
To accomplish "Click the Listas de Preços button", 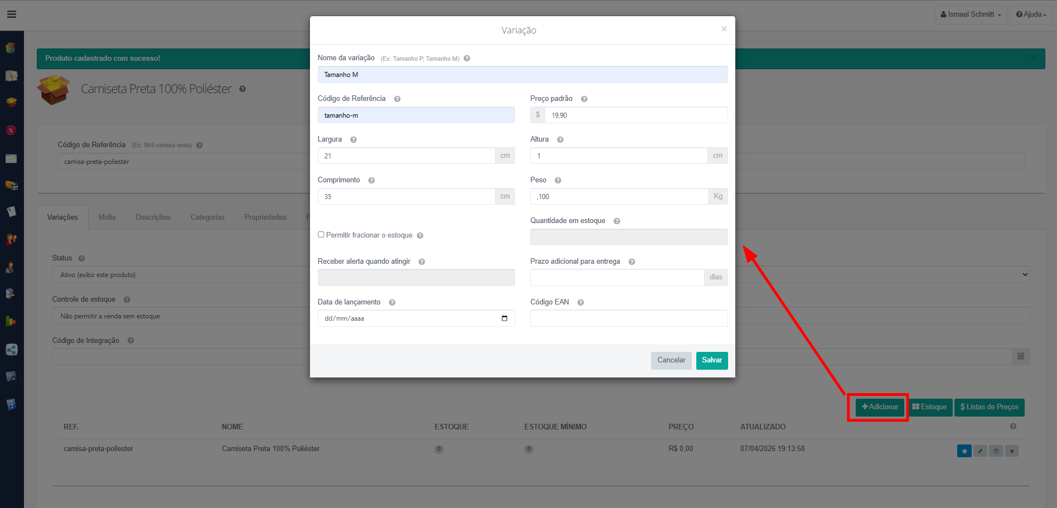I will 989,407.
